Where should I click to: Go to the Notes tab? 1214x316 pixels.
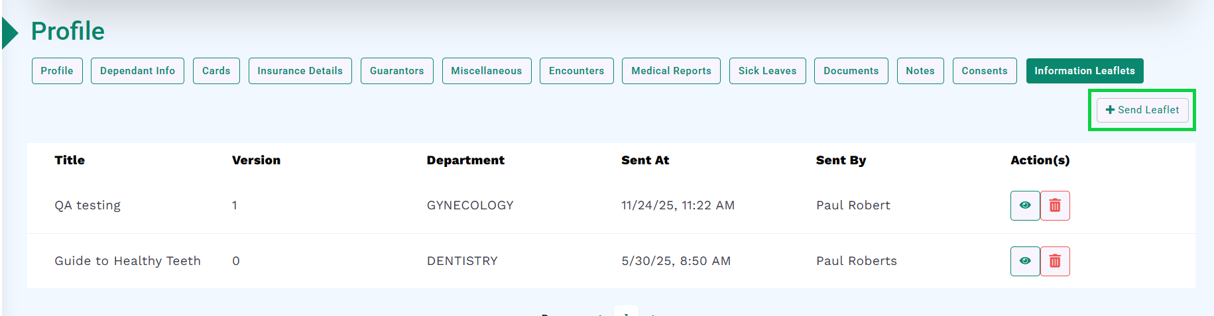pyautogui.click(x=920, y=71)
